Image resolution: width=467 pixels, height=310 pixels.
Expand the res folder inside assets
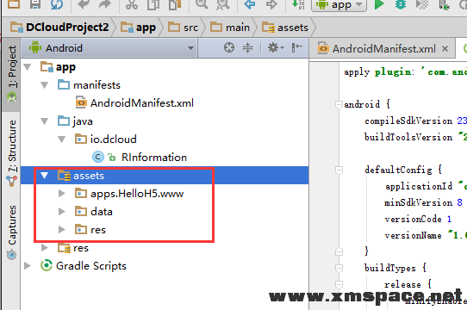pyautogui.click(x=62, y=230)
